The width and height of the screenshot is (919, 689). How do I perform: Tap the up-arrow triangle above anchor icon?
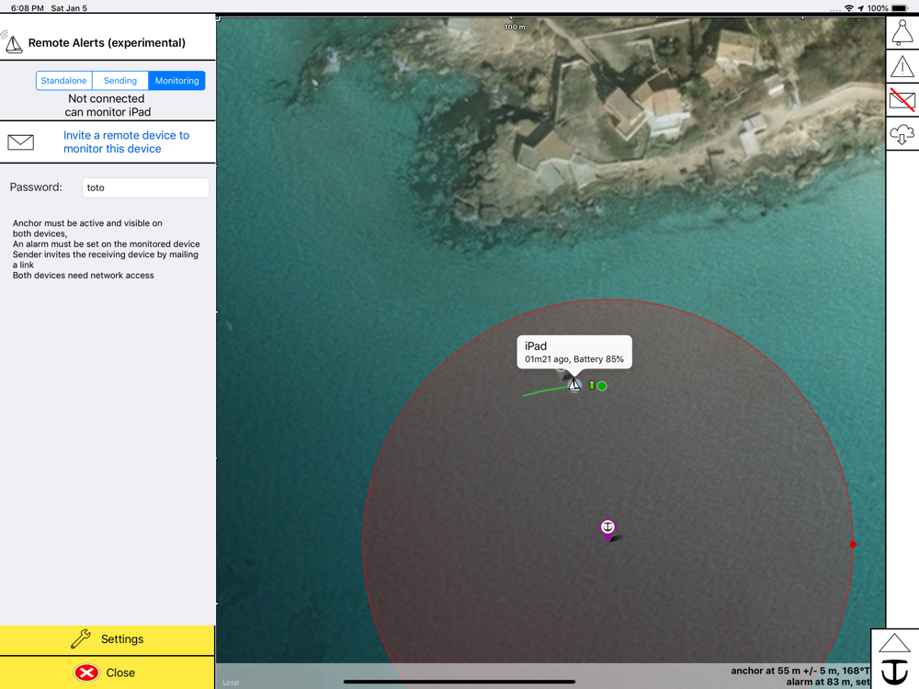coord(894,643)
